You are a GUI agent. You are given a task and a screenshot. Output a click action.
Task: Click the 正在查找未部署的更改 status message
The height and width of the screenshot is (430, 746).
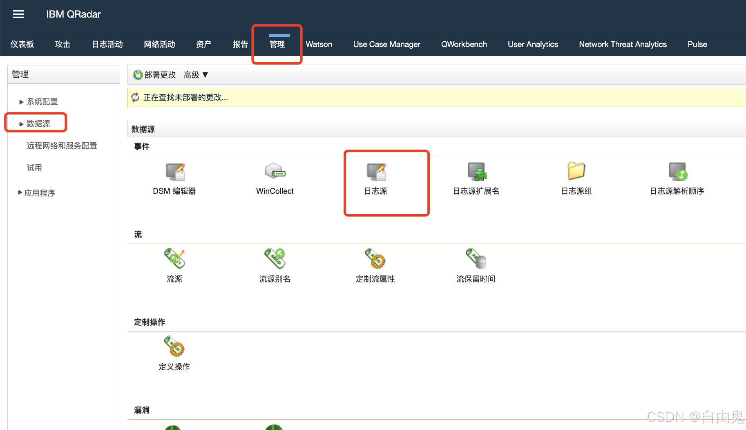click(185, 97)
